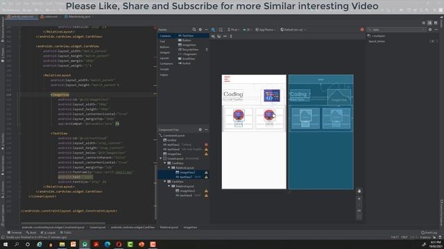
Task: Collapse the first CardView tree node
Action: (165, 163)
